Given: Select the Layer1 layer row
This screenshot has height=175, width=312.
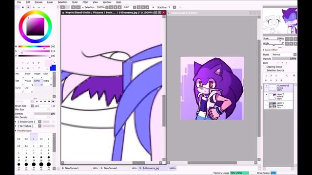Looking at the screenshot, I should click(x=278, y=105).
